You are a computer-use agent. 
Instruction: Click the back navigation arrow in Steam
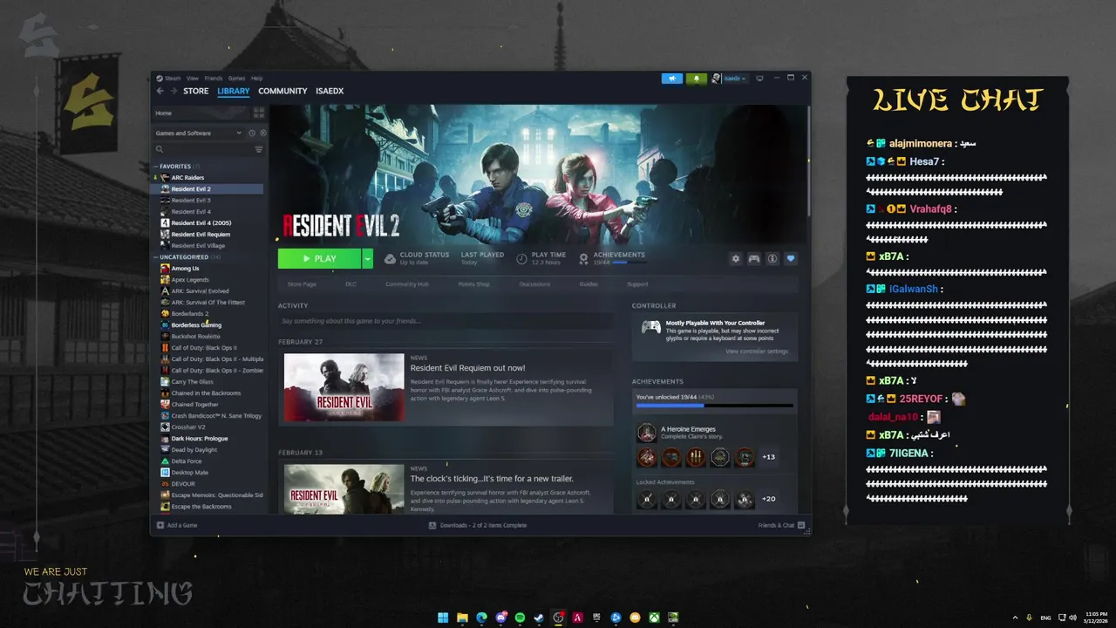tap(160, 91)
